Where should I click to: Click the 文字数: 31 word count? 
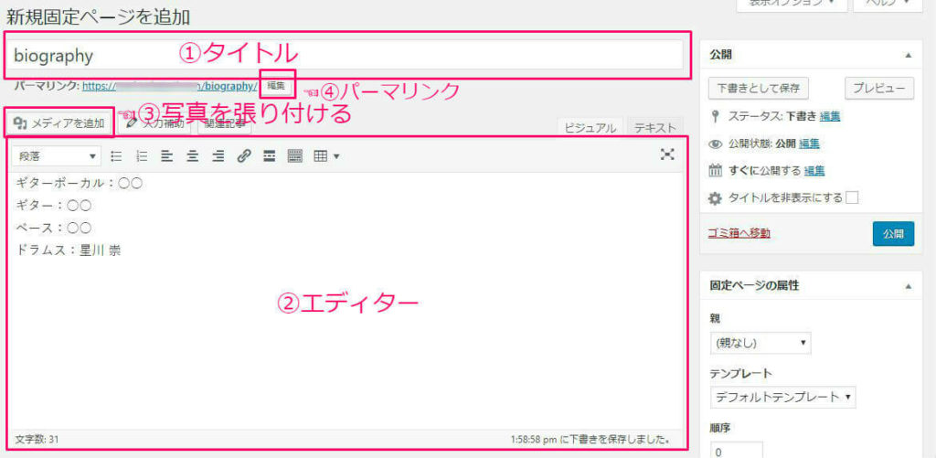pyautogui.click(x=37, y=440)
